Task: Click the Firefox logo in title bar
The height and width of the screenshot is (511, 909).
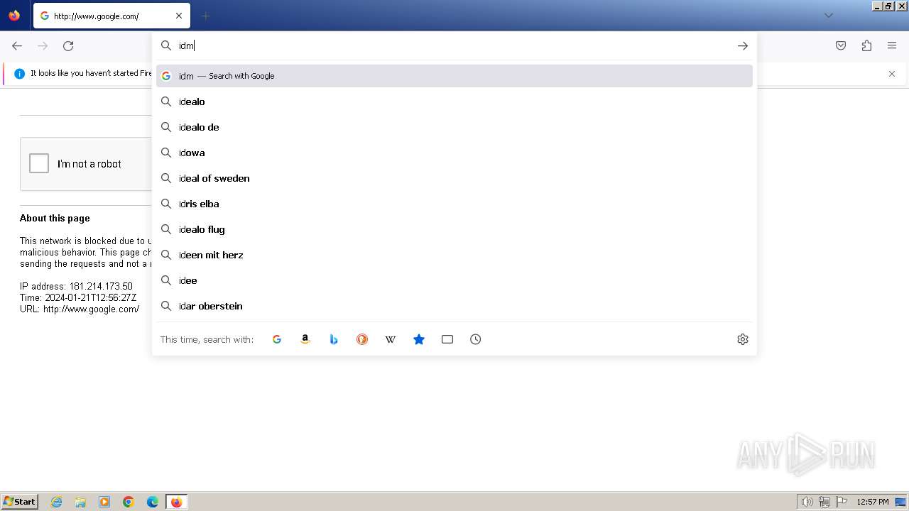Action: (x=14, y=16)
